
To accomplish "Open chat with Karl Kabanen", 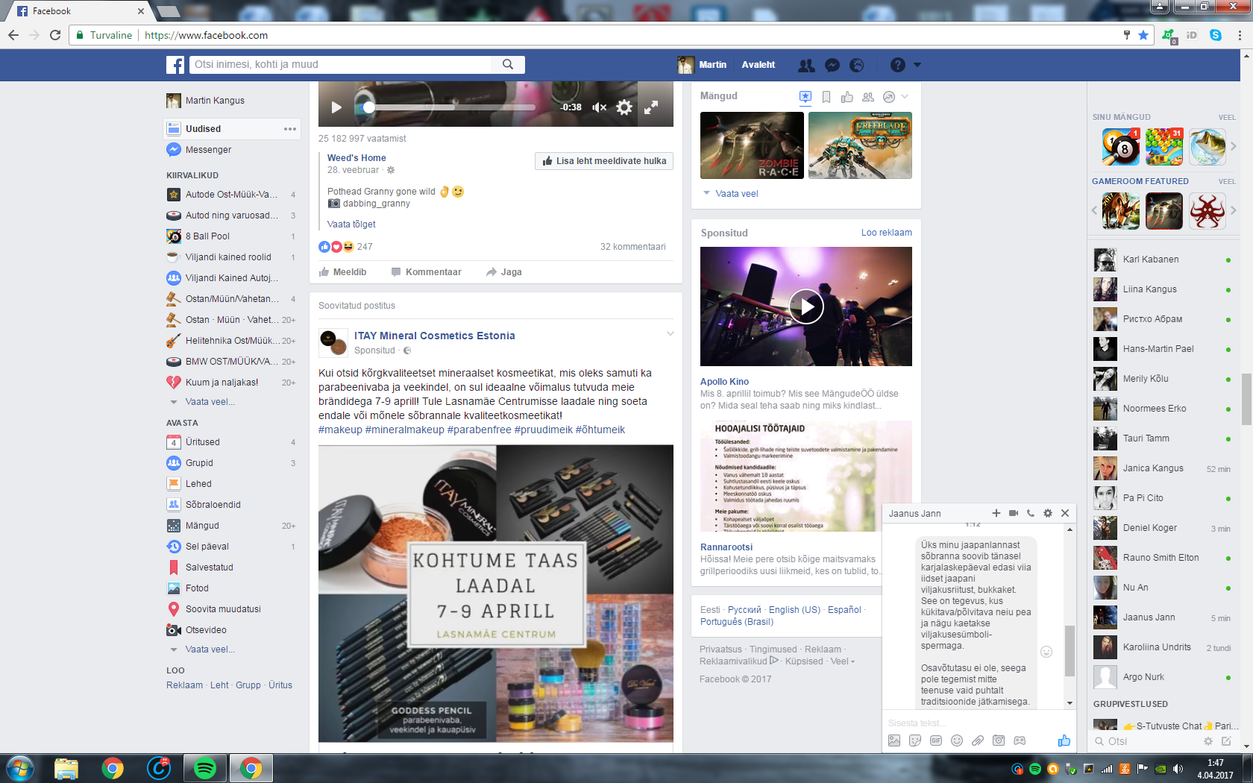I will pos(1163,260).
